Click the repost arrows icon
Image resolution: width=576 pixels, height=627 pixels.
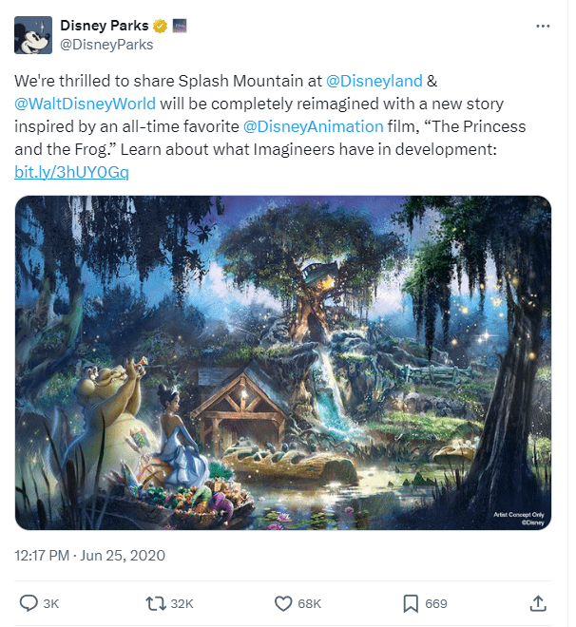click(x=154, y=603)
